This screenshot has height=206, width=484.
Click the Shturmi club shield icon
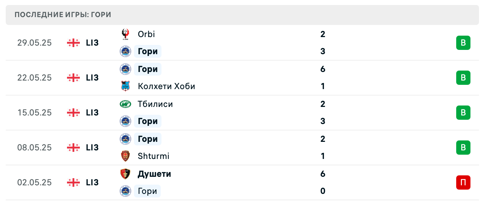coord(125,156)
